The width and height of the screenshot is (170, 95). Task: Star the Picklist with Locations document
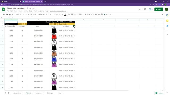[27, 8]
